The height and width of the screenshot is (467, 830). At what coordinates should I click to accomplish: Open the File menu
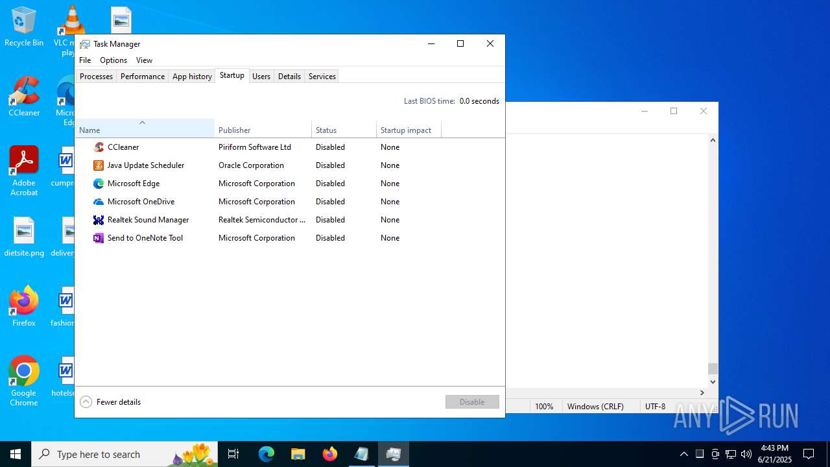[x=85, y=60]
